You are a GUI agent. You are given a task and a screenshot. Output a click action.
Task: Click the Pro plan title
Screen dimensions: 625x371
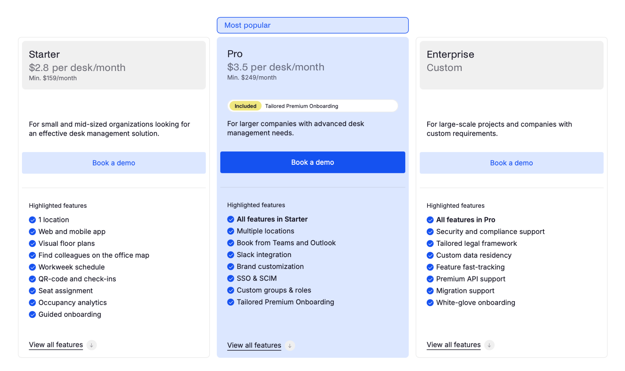pyautogui.click(x=235, y=54)
